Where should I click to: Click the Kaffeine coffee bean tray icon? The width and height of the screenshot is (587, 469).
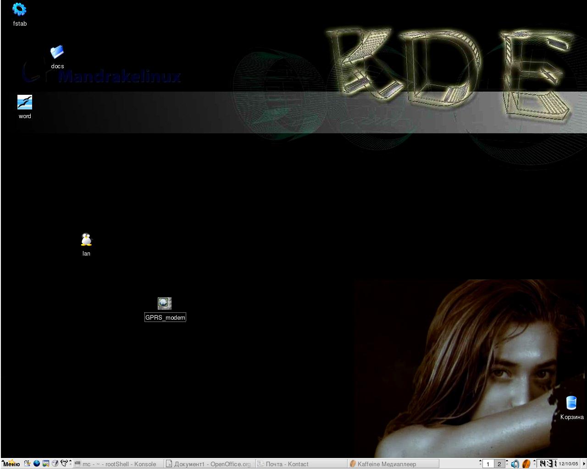526,464
